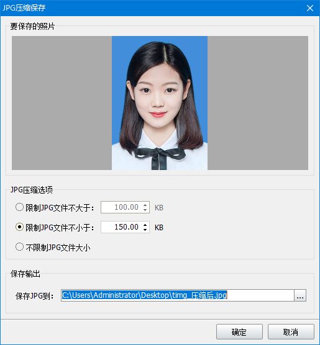Image resolution: width=320 pixels, height=345 pixels.
Task: Select 限制JPG文件不小于 radio button
Action: [x=19, y=227]
